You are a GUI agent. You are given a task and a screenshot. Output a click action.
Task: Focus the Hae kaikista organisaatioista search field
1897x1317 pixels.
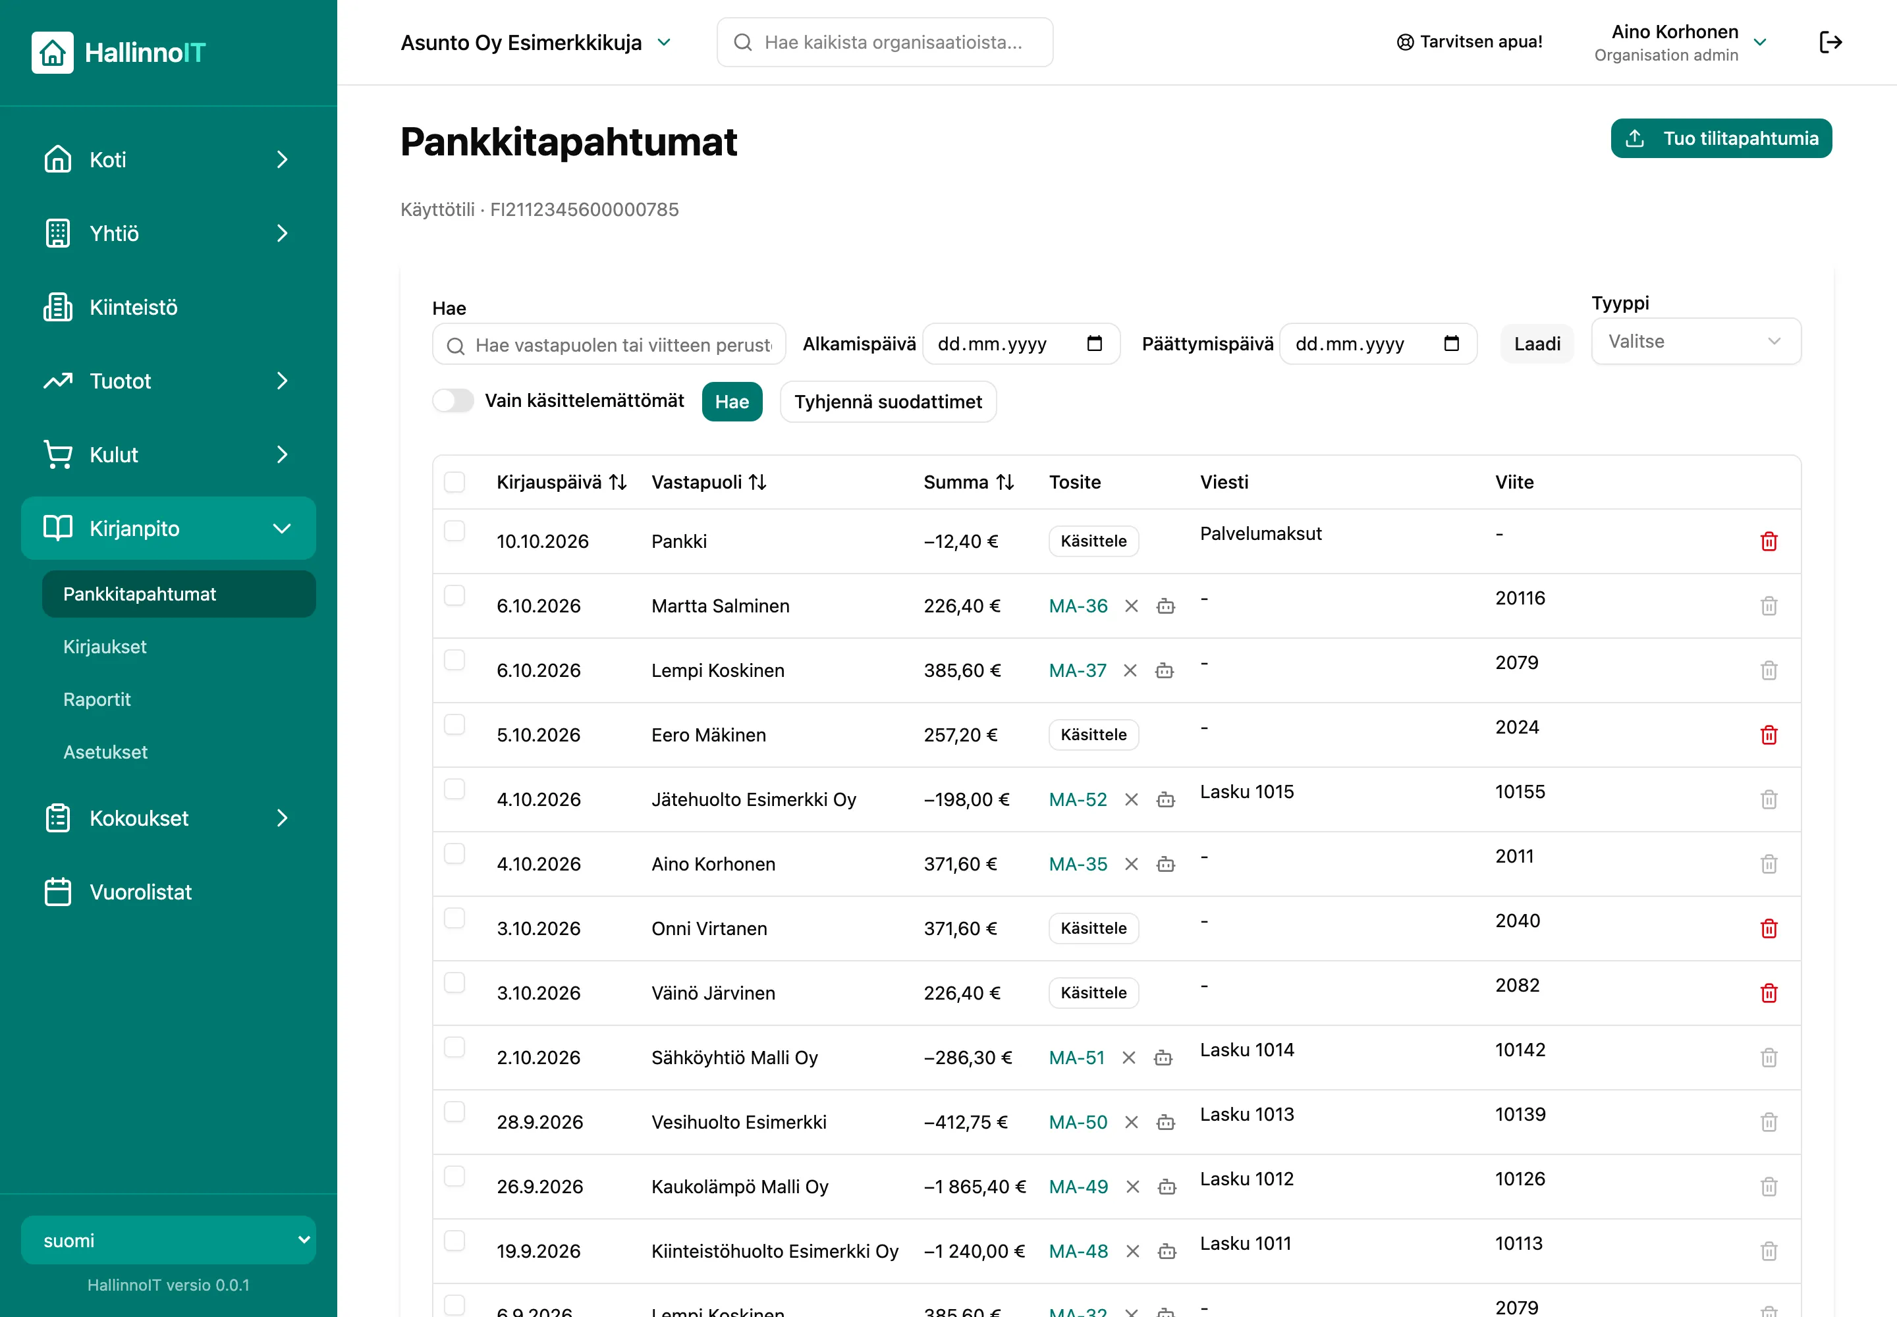[x=884, y=42]
